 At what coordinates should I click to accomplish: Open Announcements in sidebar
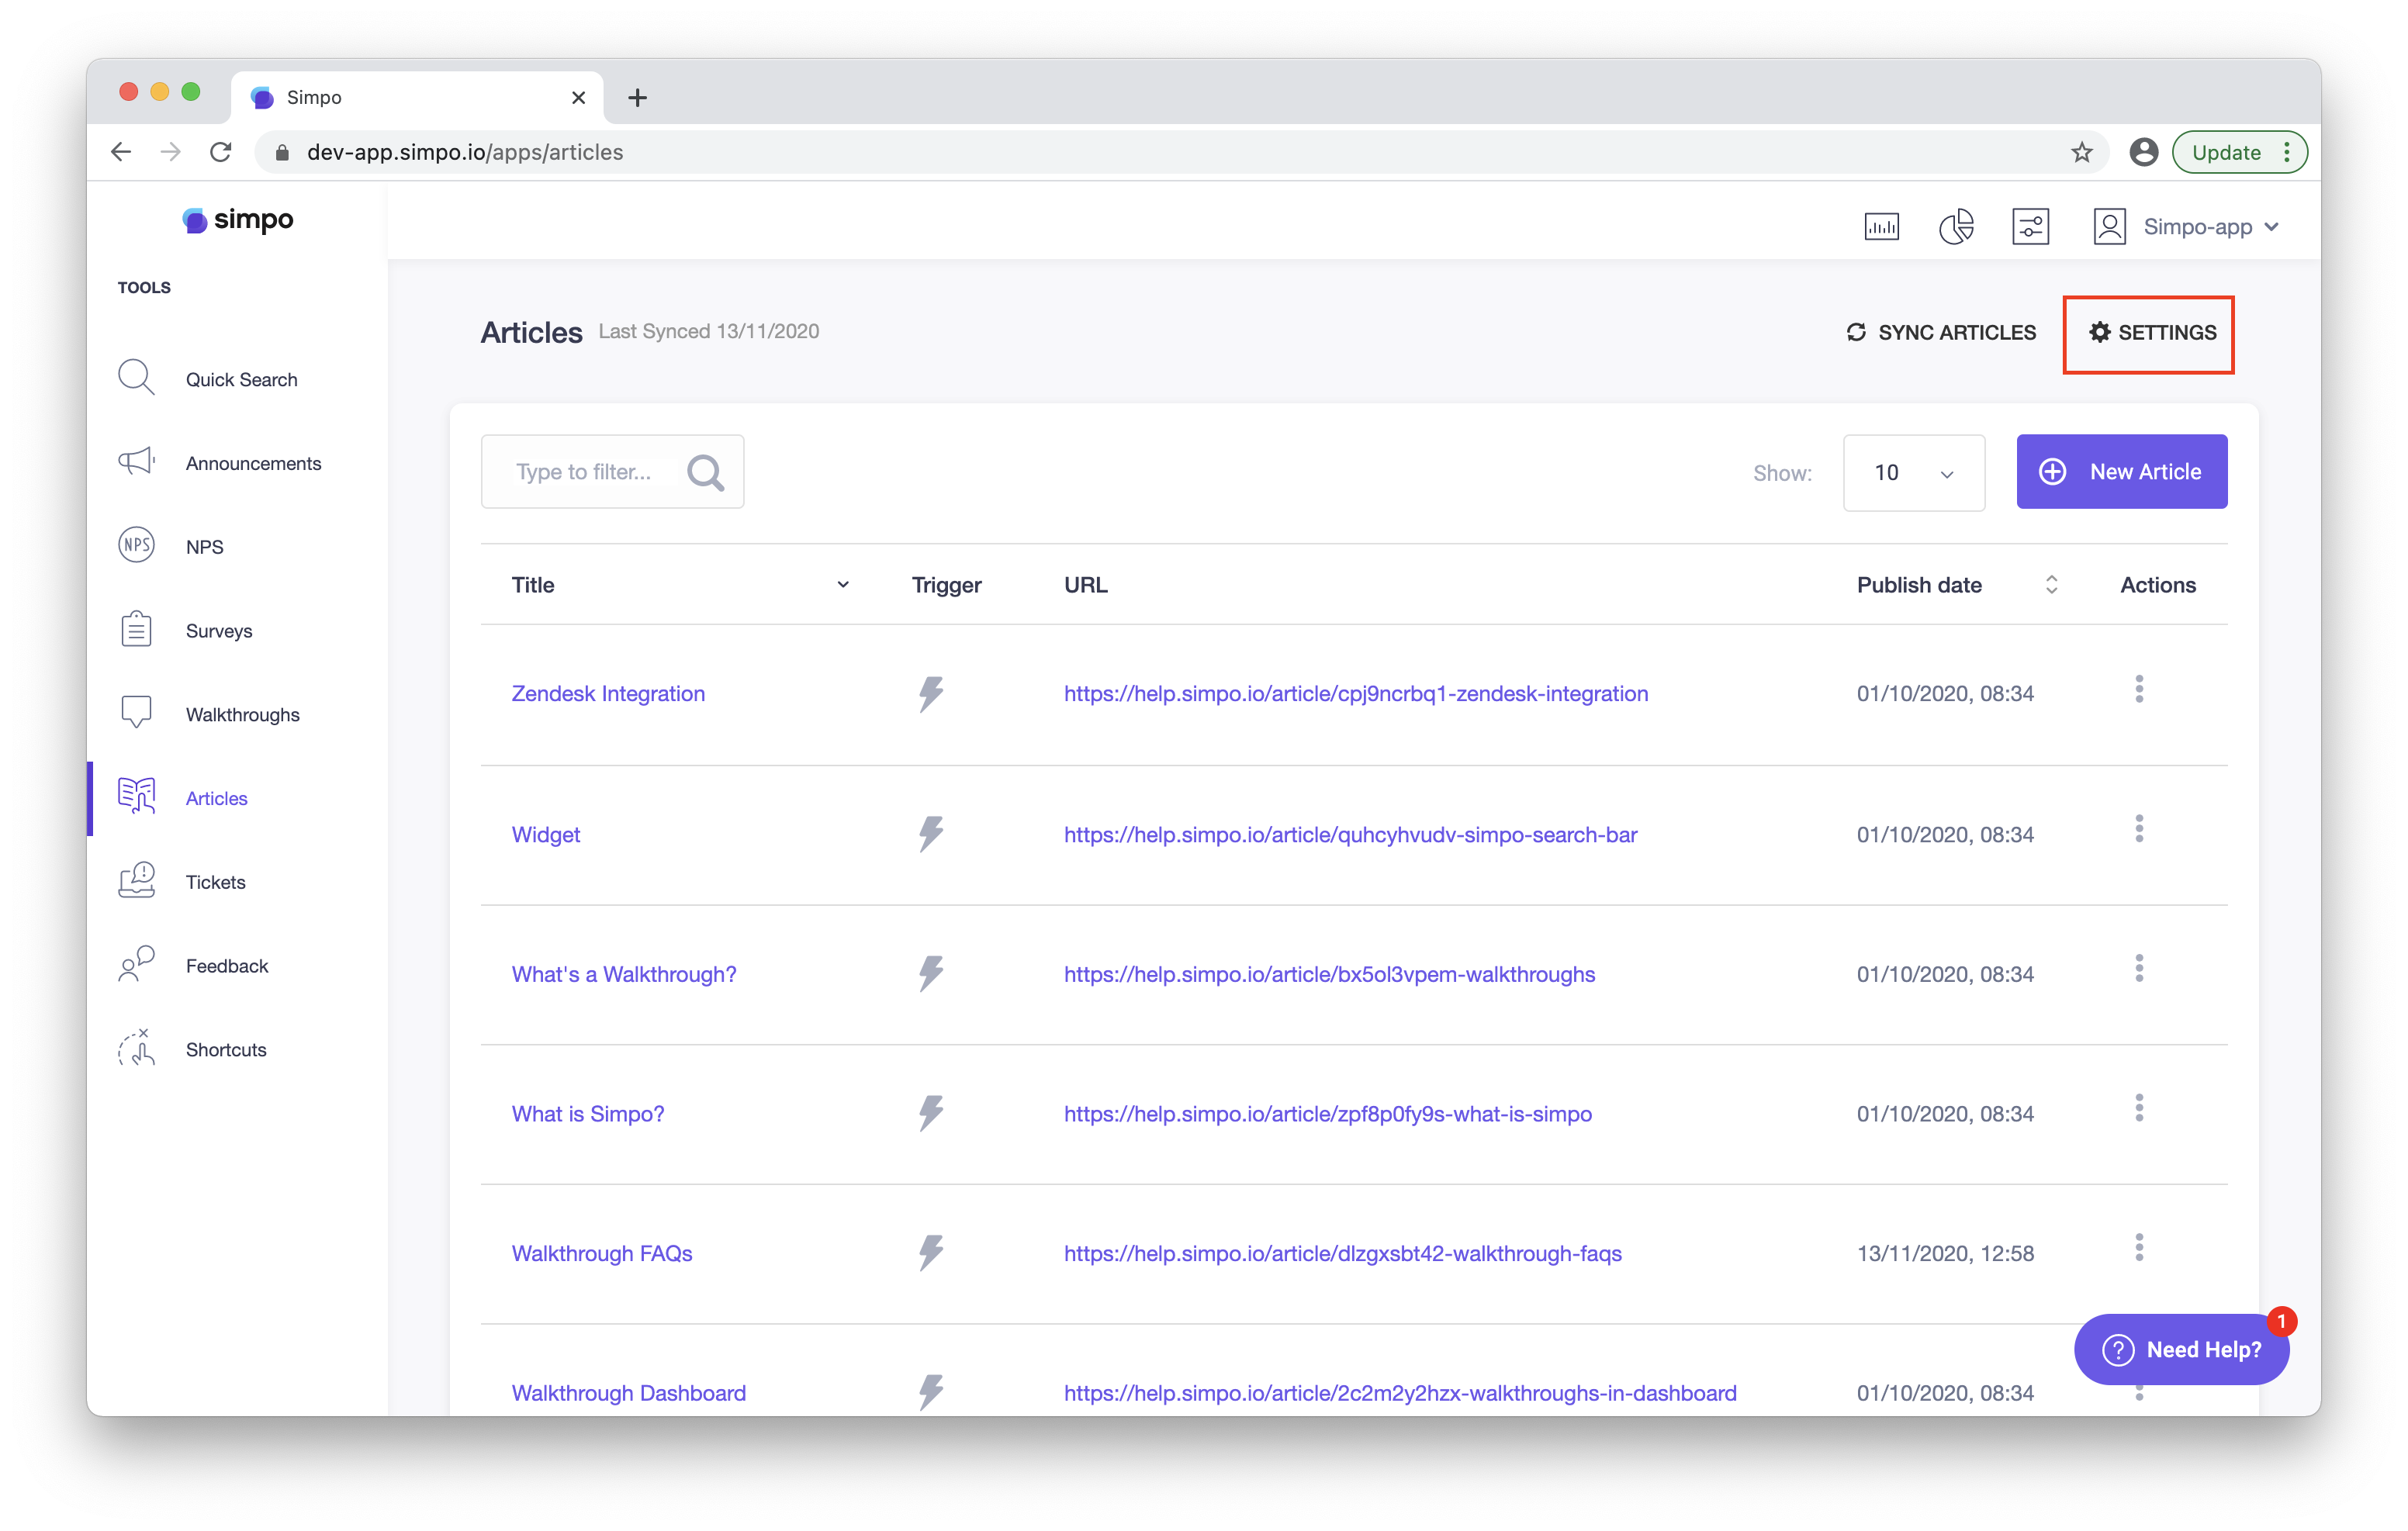point(253,463)
